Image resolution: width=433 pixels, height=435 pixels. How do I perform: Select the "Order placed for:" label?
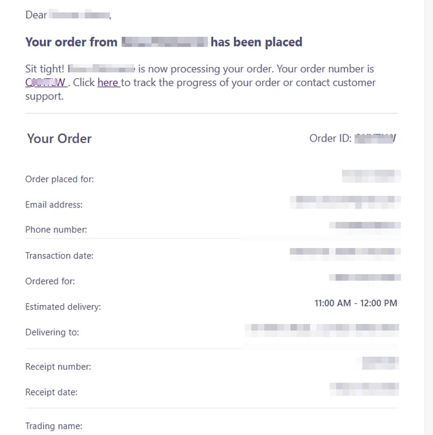[x=59, y=179]
